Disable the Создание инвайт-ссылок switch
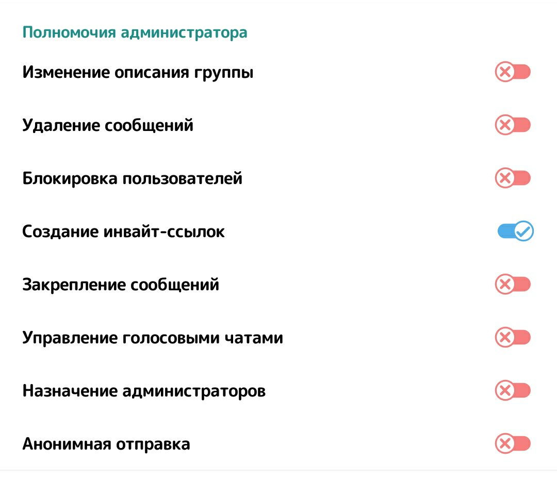Image resolution: width=557 pixels, height=479 pixels. click(x=515, y=232)
